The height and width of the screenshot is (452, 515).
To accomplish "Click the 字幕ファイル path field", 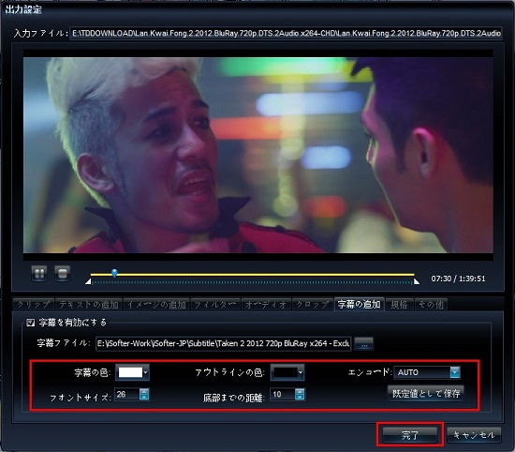I will (224, 343).
